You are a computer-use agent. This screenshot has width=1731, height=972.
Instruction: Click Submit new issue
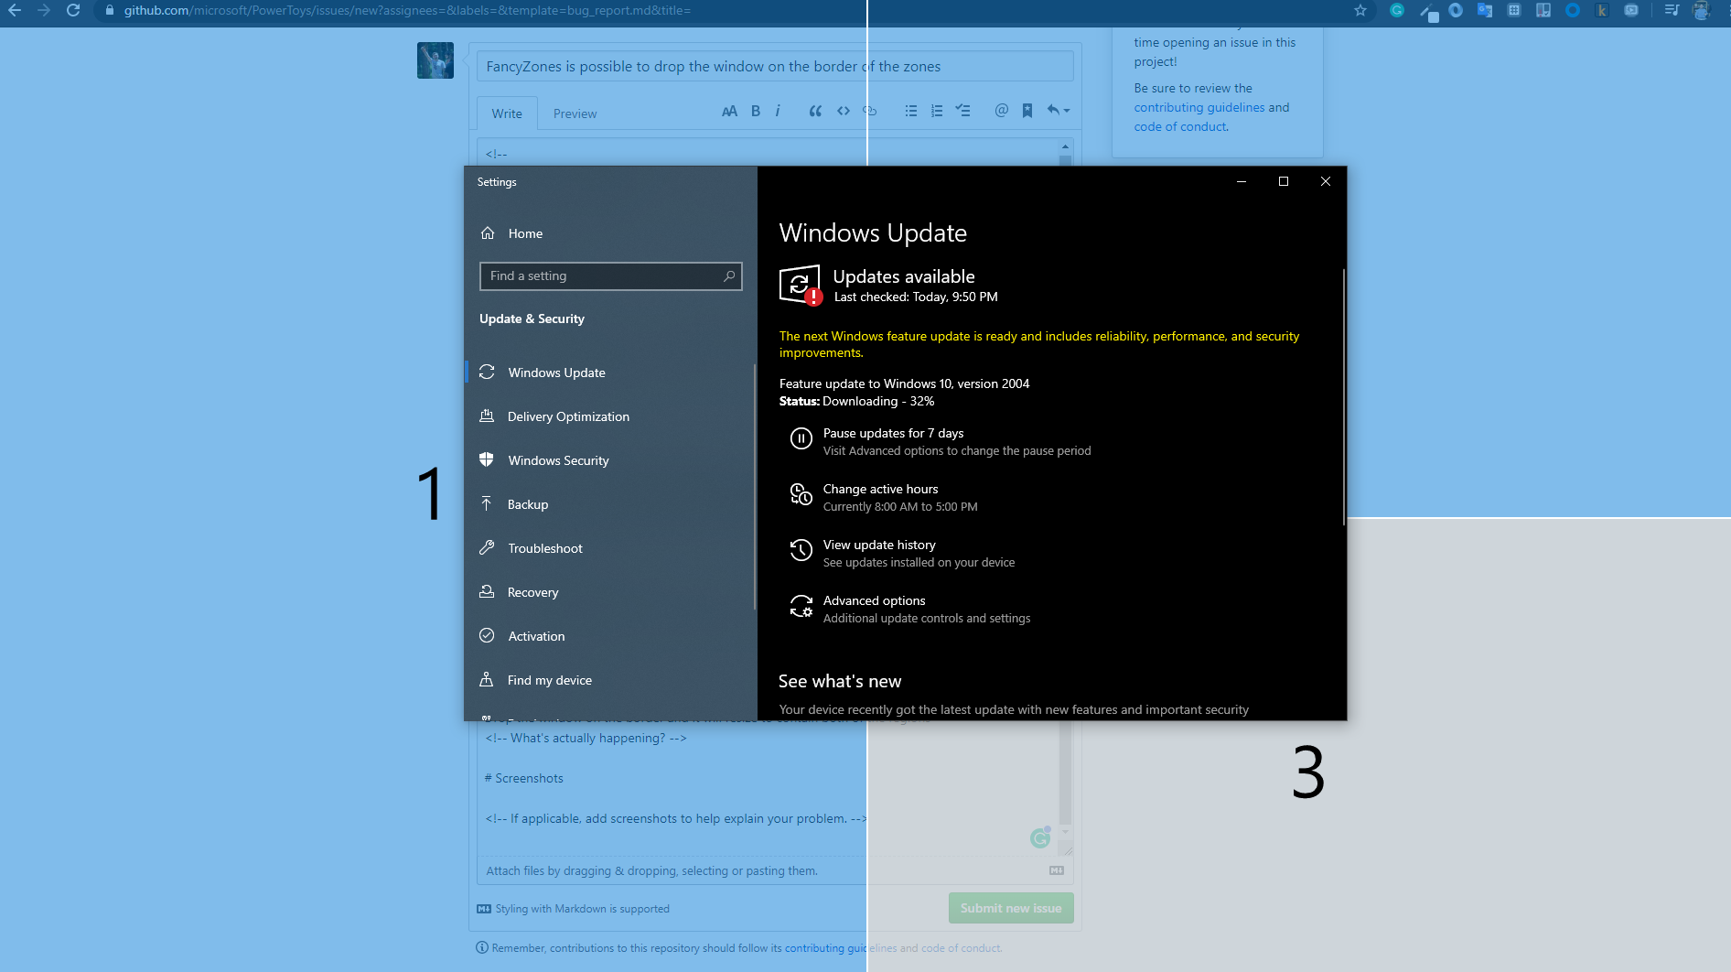[1010, 908]
